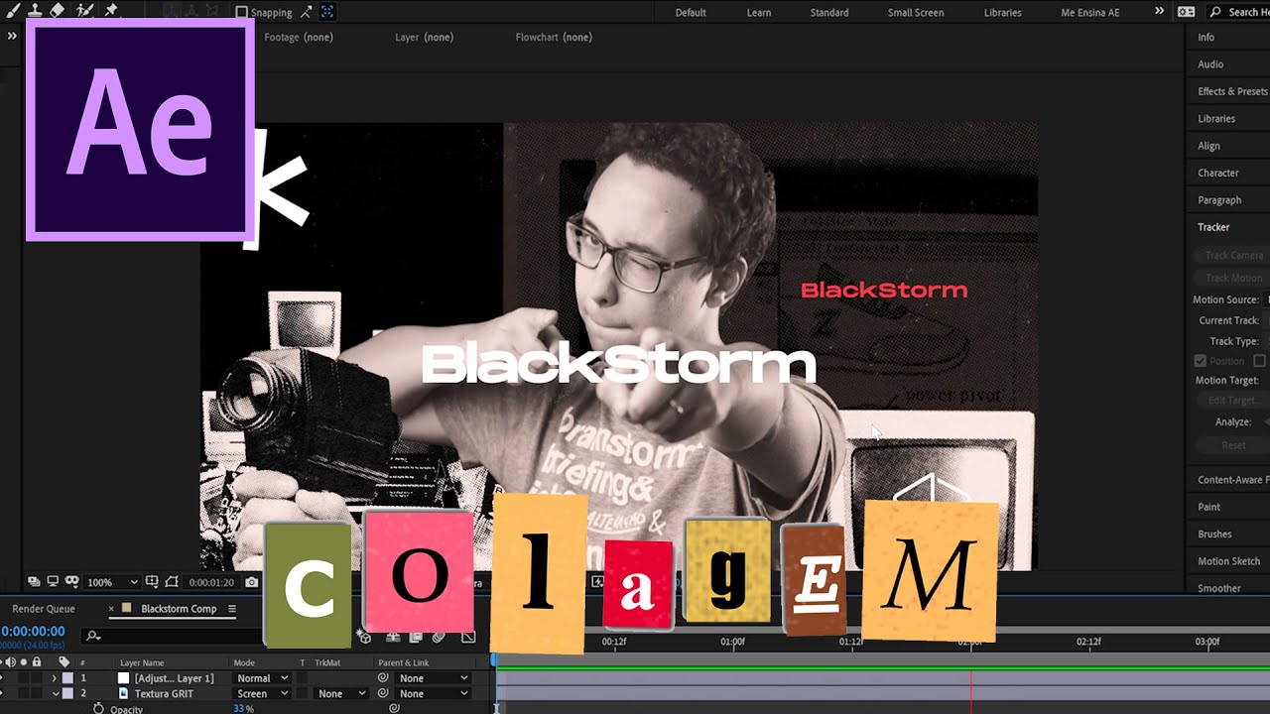
Task: Switch to the Learn workspace
Action: point(759,13)
